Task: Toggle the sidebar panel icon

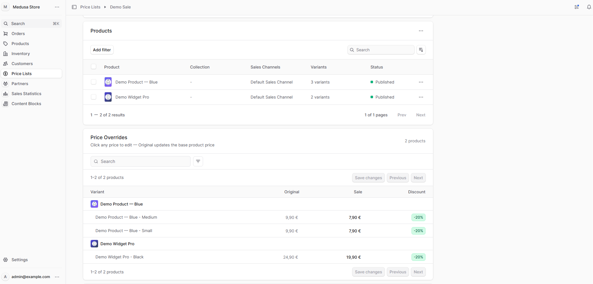Action: 74,7
